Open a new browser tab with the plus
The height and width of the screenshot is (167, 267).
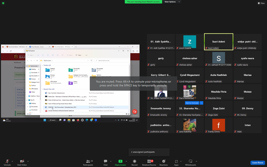(x=76, y=47)
